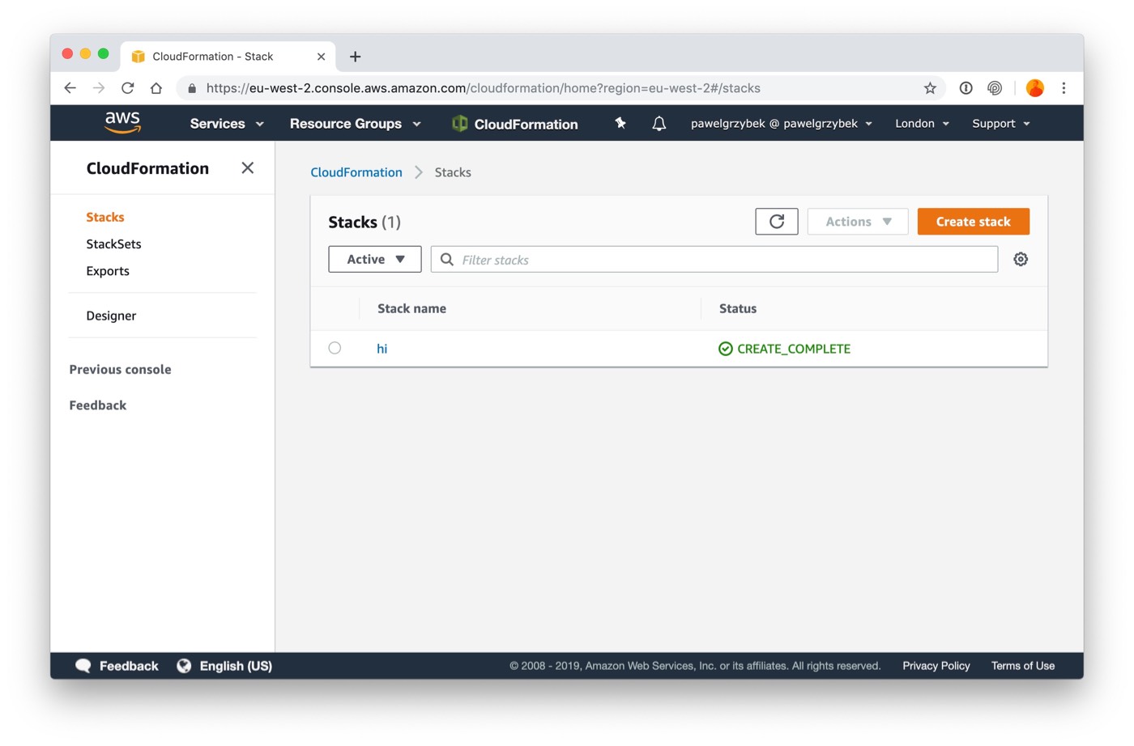Viewport: 1134px width, 746px height.
Task: Click the notifications bell icon
Action: (659, 123)
